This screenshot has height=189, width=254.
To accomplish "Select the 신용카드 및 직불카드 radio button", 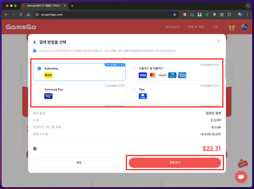I will [x=134, y=69].
